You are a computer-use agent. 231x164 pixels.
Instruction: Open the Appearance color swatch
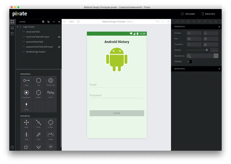coord(189,56)
